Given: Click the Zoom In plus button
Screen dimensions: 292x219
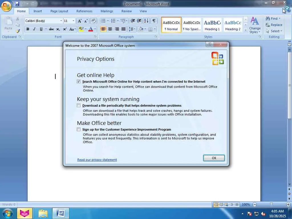Looking at the screenshot, I should point(288,204).
